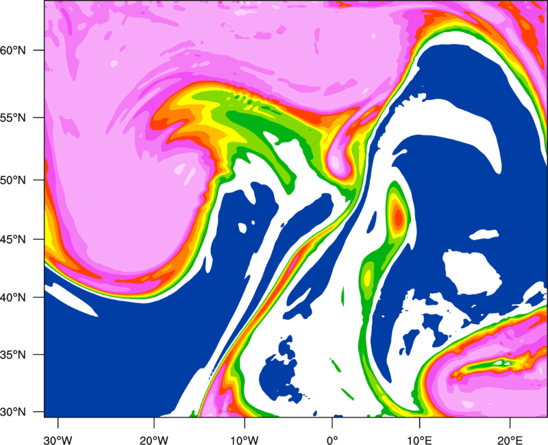Click the 55°N latitude label
The width and height of the screenshot is (548, 445).
[13, 118]
